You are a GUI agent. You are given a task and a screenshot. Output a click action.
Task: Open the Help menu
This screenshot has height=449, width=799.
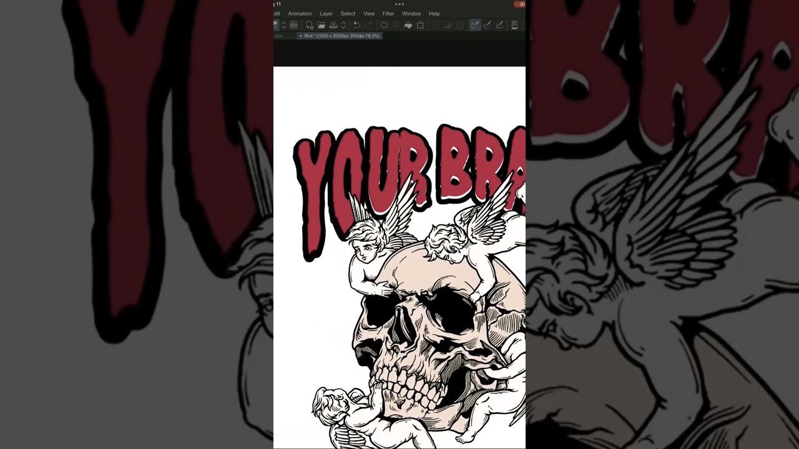coord(434,14)
